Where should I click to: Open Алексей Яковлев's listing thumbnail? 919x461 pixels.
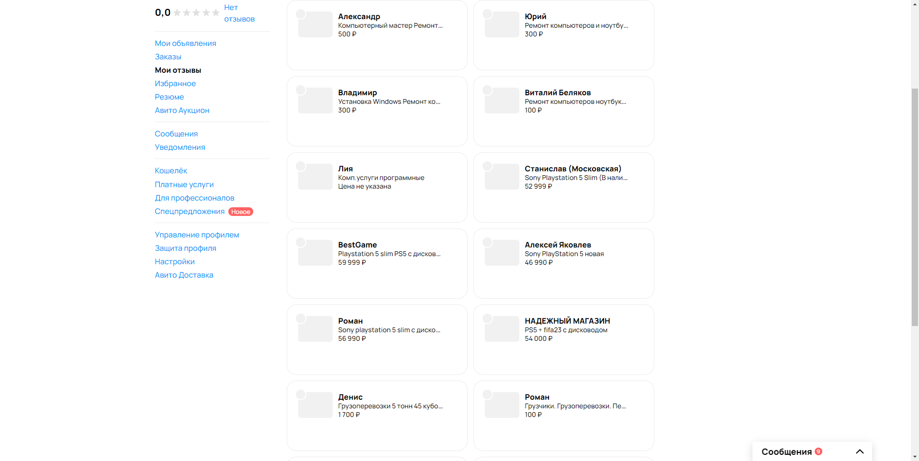pyautogui.click(x=502, y=253)
